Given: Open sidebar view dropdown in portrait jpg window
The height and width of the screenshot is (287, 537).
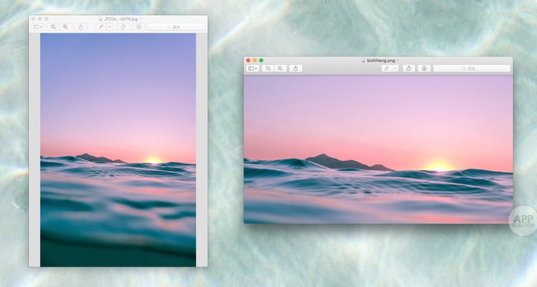Looking at the screenshot, I should coord(38,27).
